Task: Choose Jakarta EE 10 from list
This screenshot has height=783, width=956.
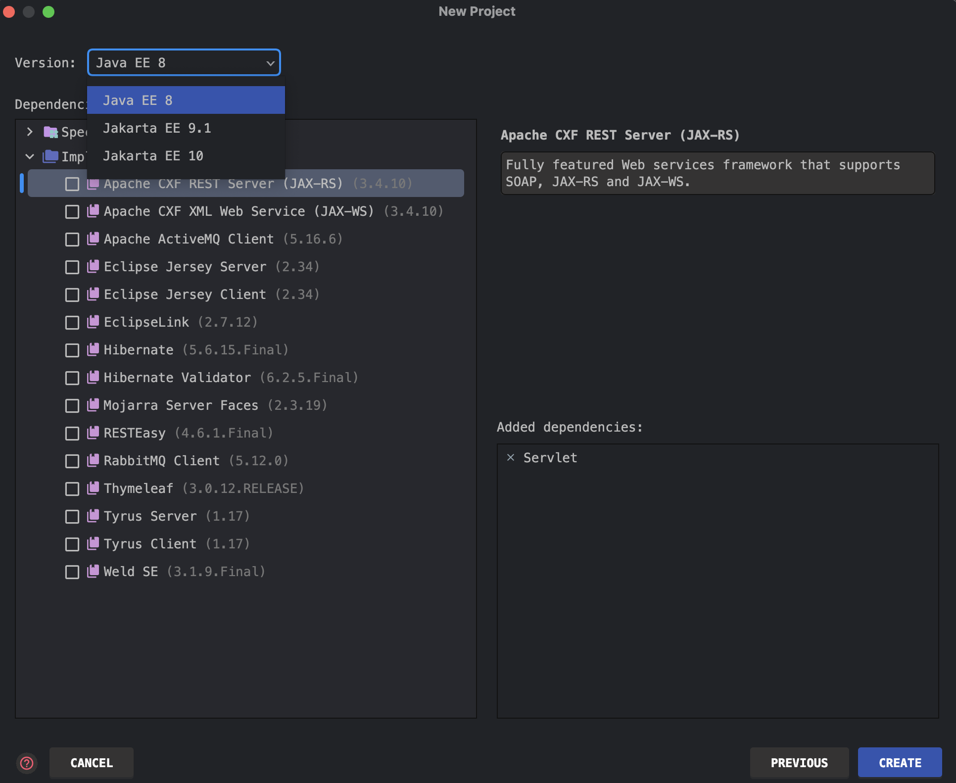Action: (153, 156)
